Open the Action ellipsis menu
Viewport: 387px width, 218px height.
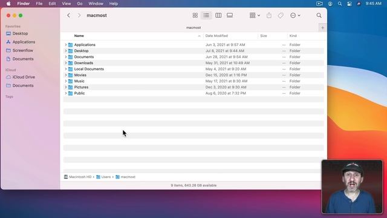click(x=295, y=15)
